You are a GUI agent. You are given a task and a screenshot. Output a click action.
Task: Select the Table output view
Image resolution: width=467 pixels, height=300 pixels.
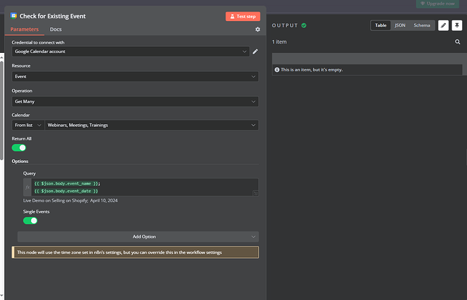pyautogui.click(x=381, y=25)
